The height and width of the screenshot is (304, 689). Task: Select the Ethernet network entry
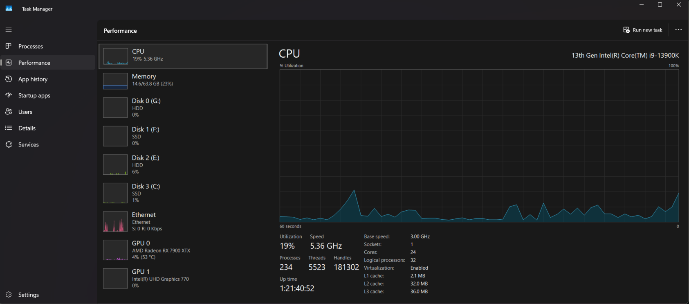pyautogui.click(x=183, y=221)
